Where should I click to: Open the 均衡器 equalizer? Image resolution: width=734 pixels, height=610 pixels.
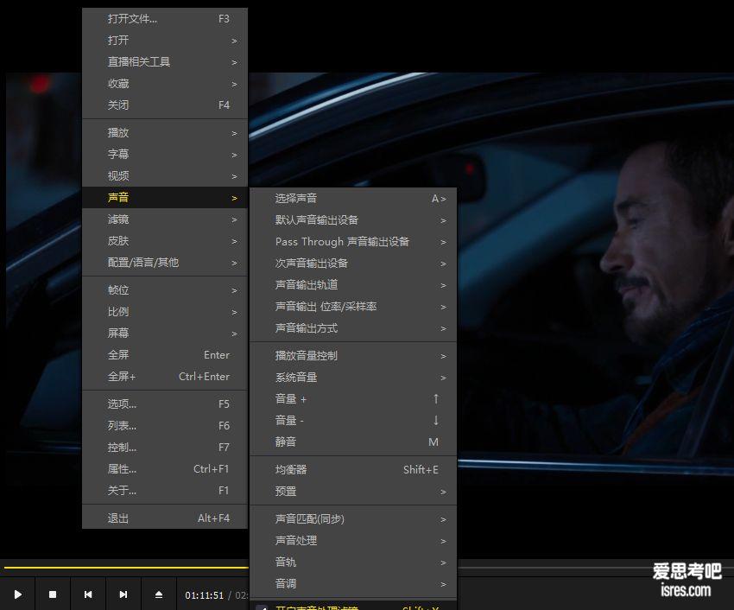point(353,469)
